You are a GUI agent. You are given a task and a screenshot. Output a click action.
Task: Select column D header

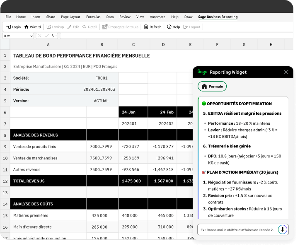[x=163, y=45]
